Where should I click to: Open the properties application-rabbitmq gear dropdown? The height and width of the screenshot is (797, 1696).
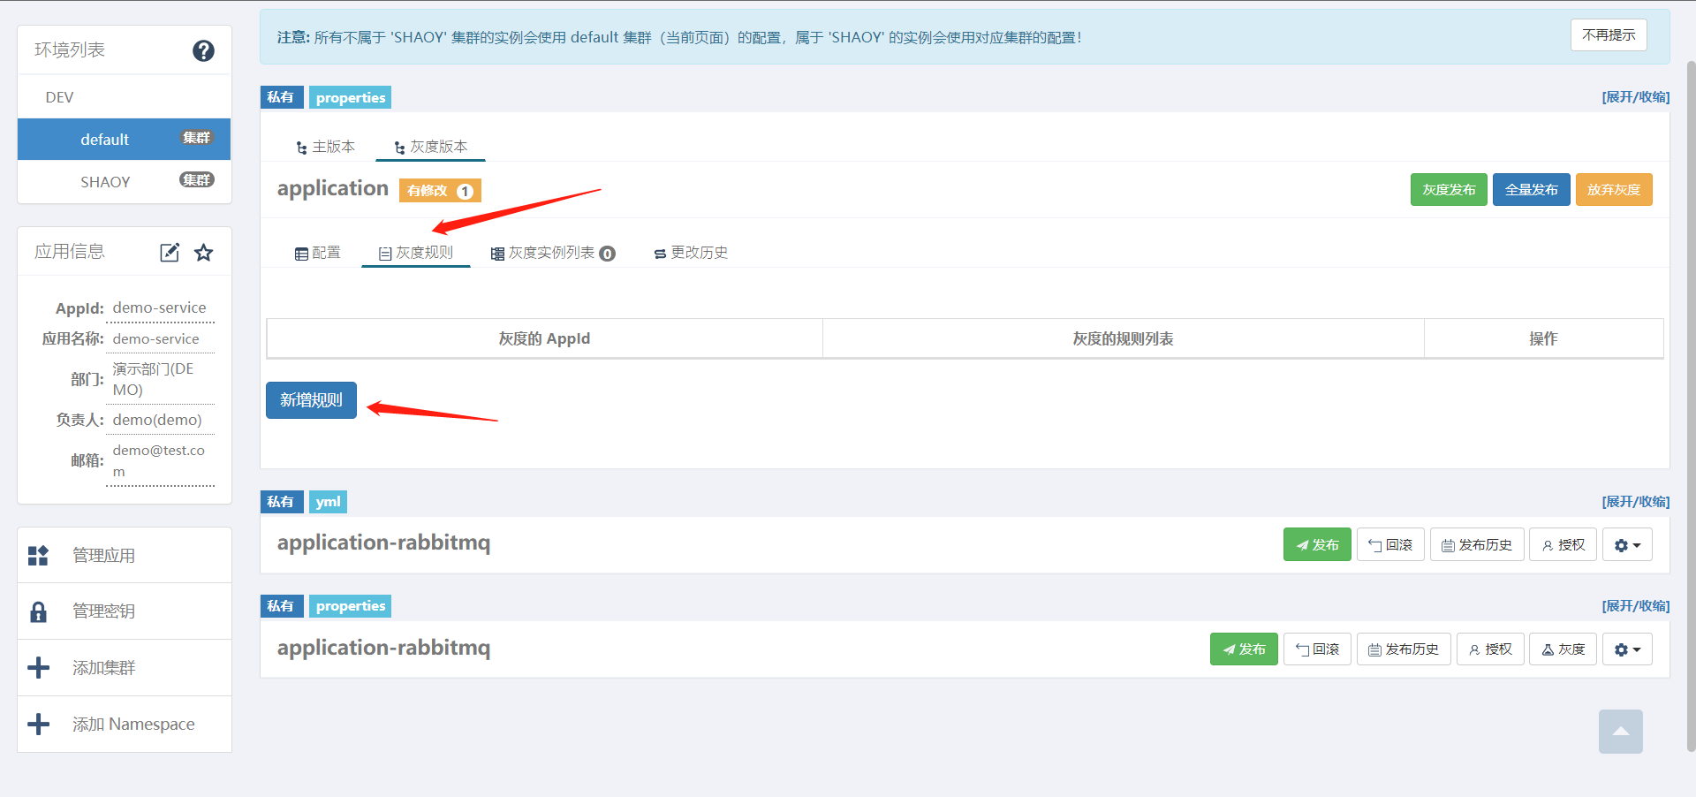1627,649
